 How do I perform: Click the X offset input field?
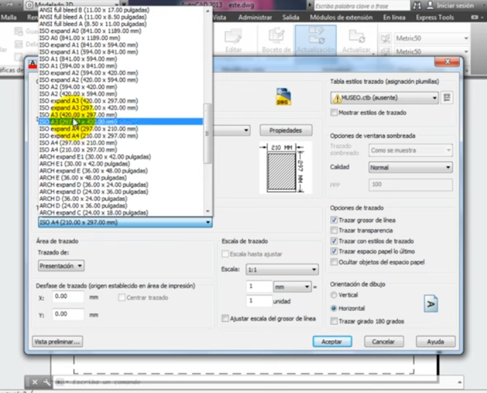68,297
